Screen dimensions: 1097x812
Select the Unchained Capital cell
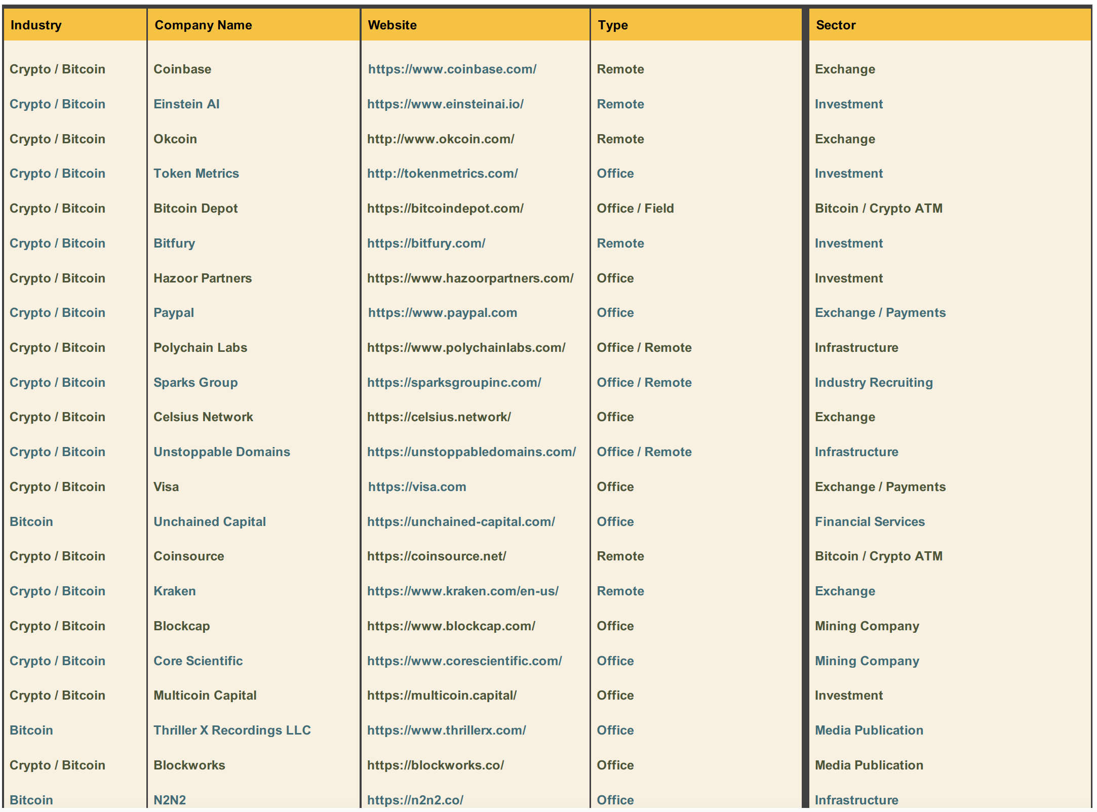pyautogui.click(x=210, y=521)
